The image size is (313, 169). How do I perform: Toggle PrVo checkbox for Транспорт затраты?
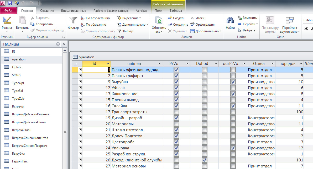[176, 112]
